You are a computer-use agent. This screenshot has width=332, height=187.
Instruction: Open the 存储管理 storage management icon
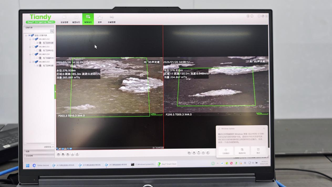[x=112, y=19]
